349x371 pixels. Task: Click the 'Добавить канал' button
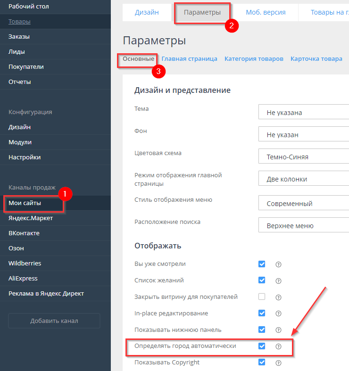54,321
